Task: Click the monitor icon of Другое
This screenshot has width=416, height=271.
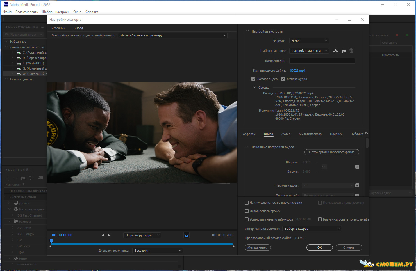Action: click(x=16, y=203)
